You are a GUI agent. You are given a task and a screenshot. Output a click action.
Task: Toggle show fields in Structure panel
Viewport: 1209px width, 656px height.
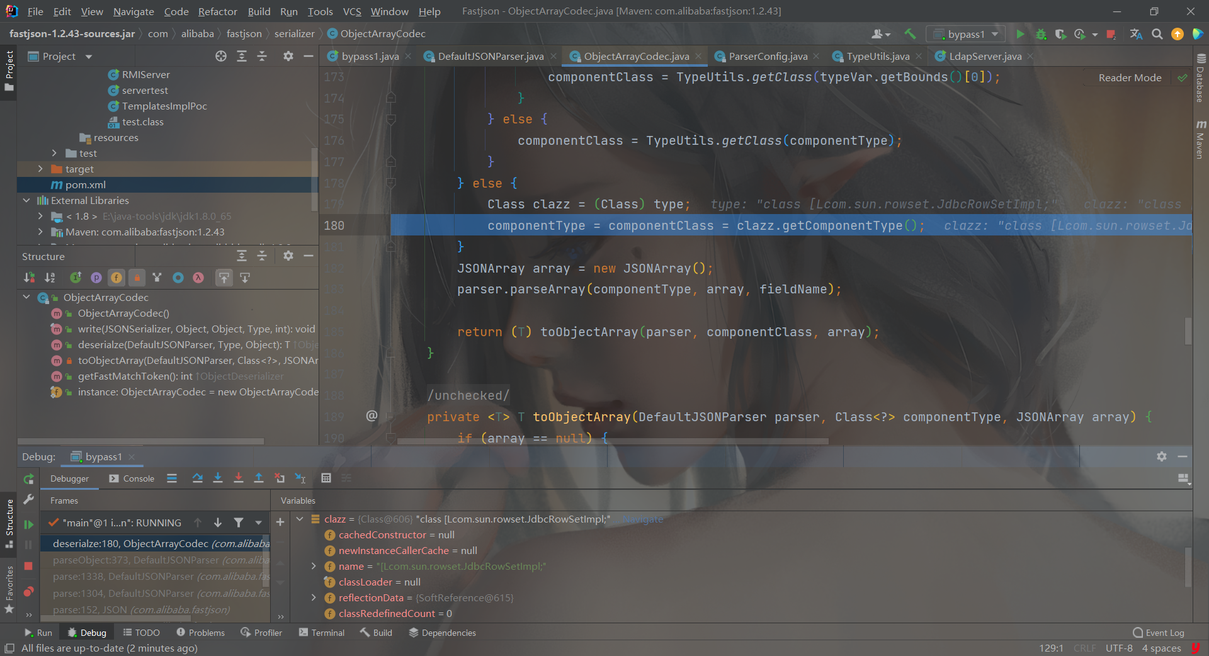[x=116, y=278]
